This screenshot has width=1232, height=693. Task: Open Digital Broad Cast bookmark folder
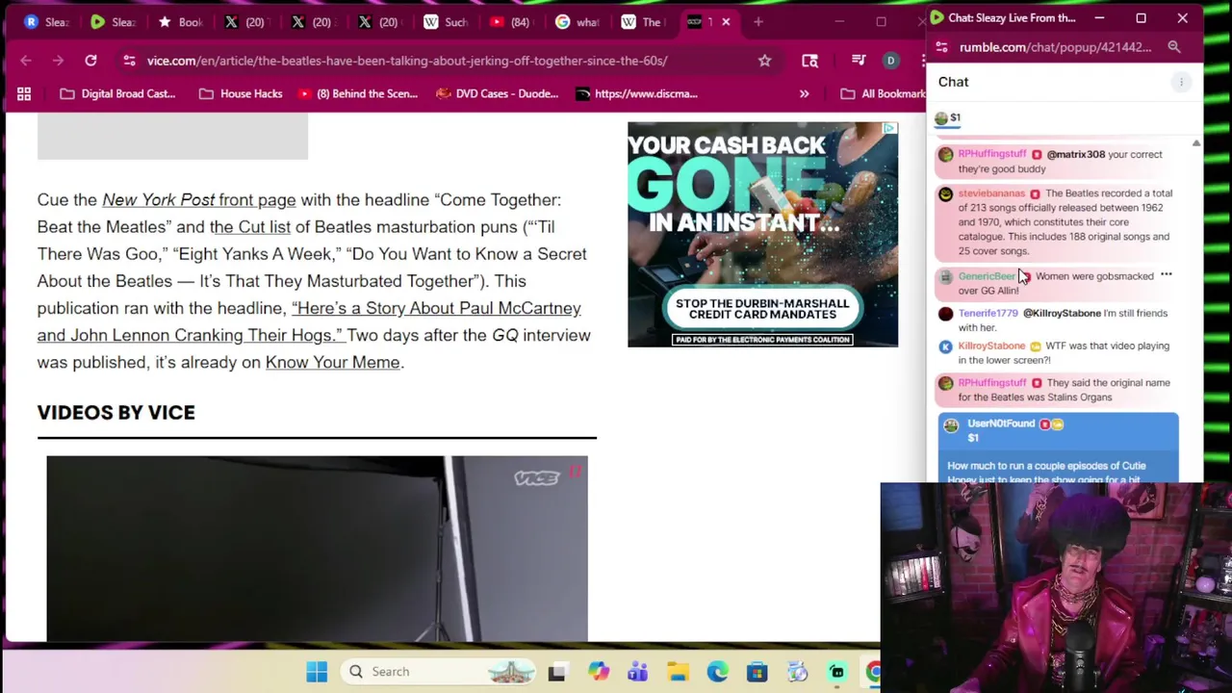[x=117, y=93]
